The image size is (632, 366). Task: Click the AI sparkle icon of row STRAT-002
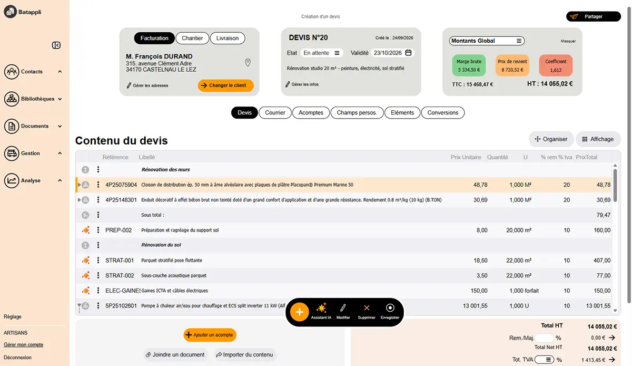tap(85, 275)
